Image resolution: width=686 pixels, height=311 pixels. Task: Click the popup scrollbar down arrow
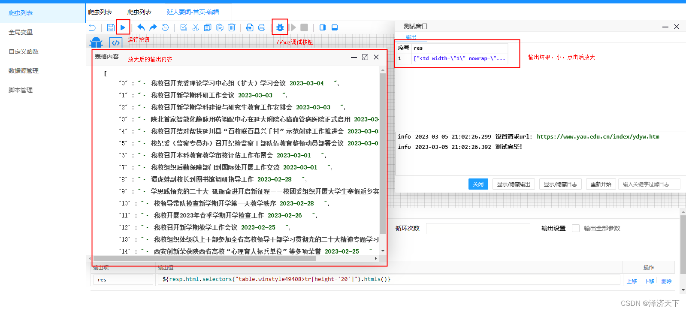click(383, 251)
